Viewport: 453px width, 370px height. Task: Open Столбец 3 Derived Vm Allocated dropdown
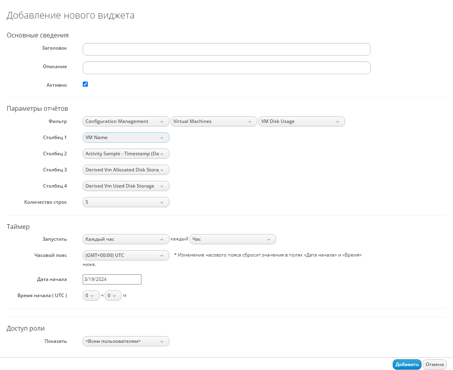tap(126, 170)
